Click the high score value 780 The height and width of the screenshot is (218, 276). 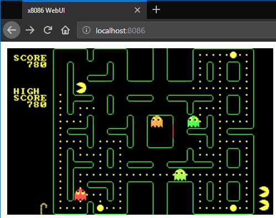tap(37, 105)
